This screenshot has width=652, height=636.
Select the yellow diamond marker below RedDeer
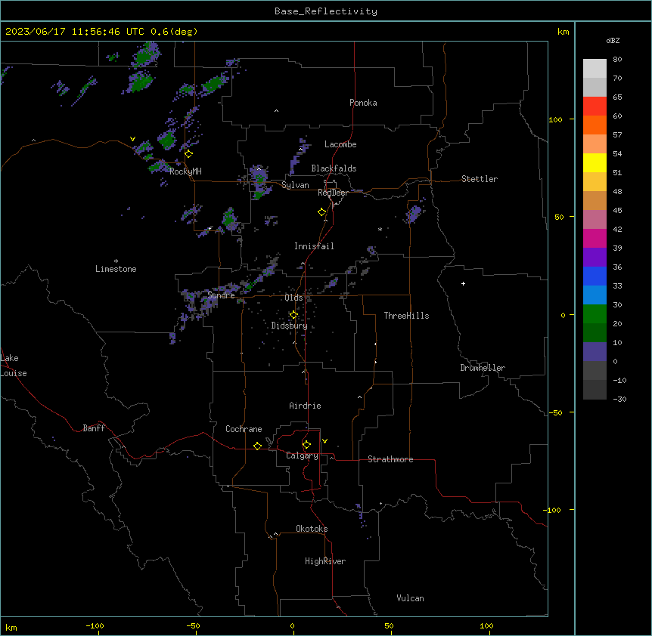322,212
